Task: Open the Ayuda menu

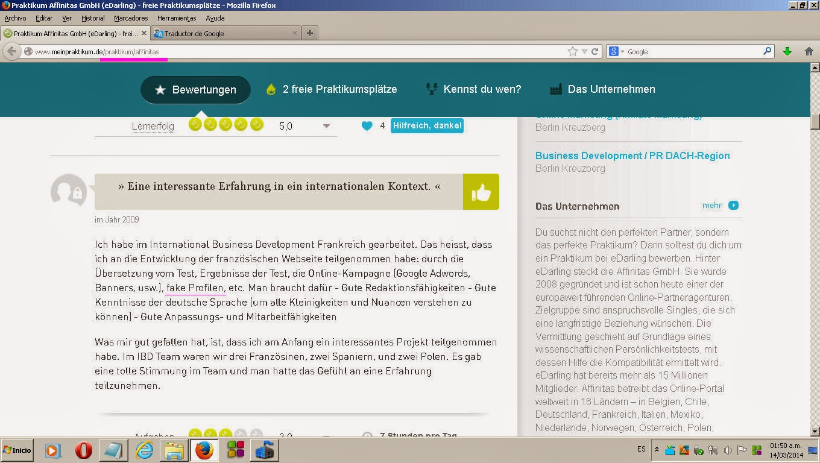Action: pos(215,18)
